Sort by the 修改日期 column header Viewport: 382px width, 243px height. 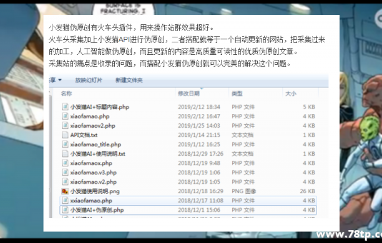[189, 93]
